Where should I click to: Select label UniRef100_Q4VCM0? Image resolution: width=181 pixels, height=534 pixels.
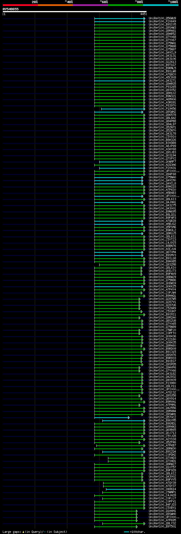(162, 180)
